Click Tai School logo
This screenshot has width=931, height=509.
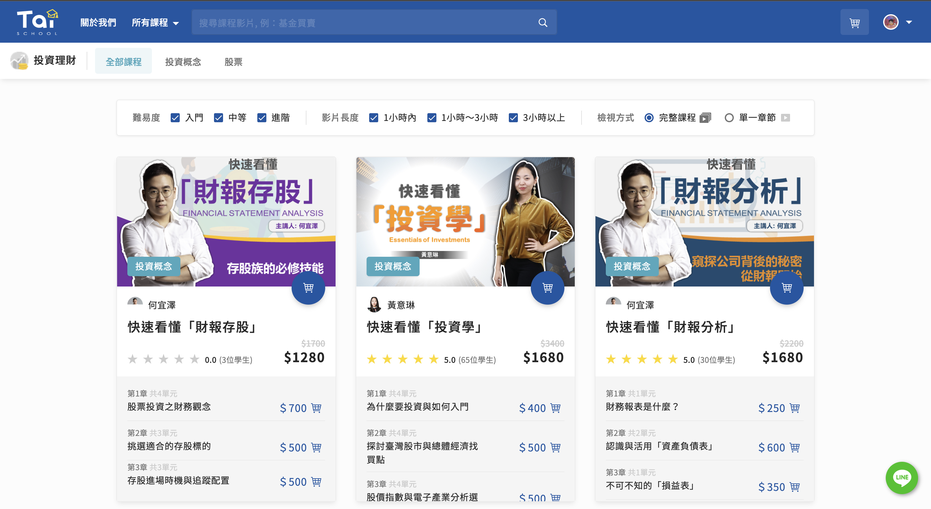(37, 22)
